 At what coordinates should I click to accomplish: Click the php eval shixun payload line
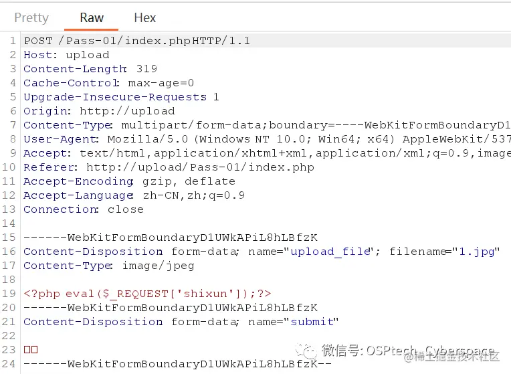[x=147, y=294]
